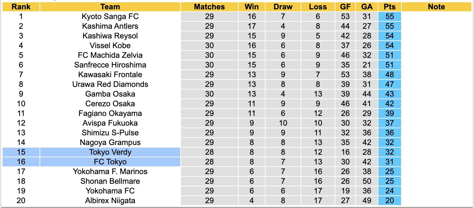
Task: Click the highlighted FC Tokyo team
Action: point(110,162)
